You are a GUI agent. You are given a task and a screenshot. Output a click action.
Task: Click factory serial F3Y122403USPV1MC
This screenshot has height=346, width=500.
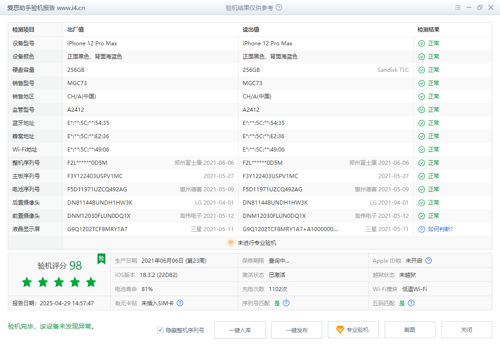[95, 176]
